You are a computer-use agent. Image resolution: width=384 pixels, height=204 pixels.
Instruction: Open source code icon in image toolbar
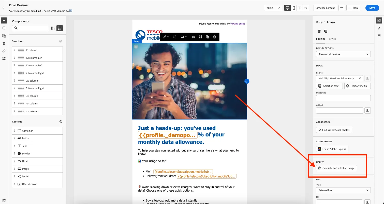194,37
